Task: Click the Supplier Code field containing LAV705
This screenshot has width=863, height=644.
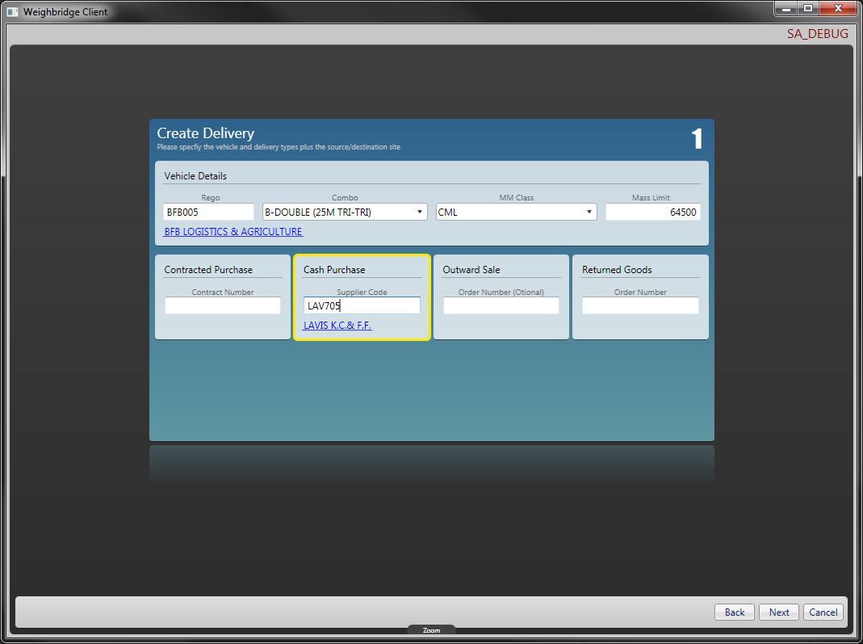Action: [362, 306]
